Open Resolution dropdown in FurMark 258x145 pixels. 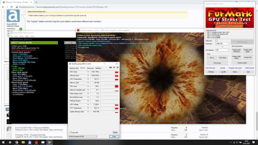pyautogui.click(x=222, y=43)
